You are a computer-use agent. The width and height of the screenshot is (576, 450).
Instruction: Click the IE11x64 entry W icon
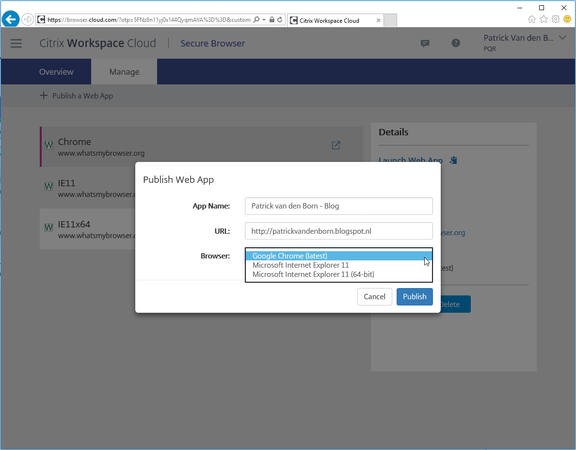pyautogui.click(x=48, y=227)
